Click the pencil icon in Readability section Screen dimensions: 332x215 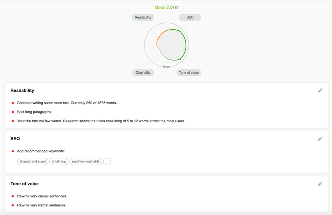320,90
